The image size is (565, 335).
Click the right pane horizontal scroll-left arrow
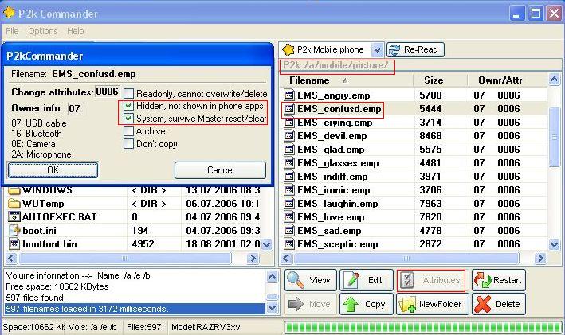287,259
